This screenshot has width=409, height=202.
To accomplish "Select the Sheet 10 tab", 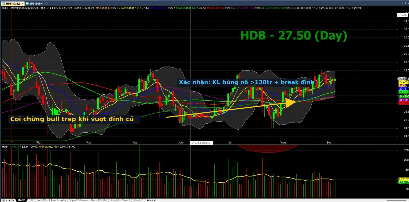I will click(138, 200).
